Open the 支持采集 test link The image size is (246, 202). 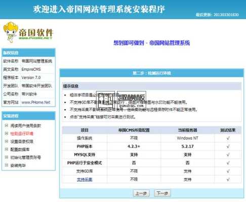85,180
